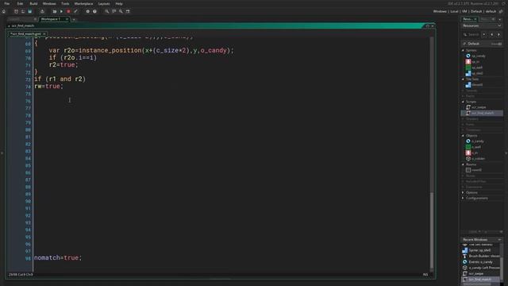Viewport: 508px width, 286px height.
Task: Select sp_candy sprite in resource tree
Action: pos(478,56)
